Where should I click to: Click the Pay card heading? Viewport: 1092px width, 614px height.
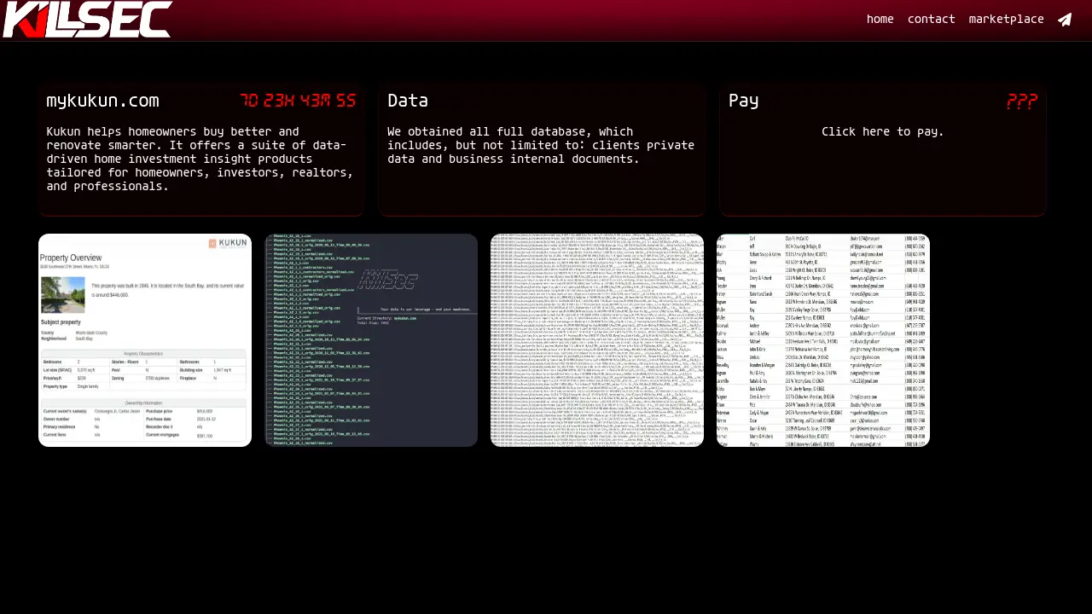pyautogui.click(x=743, y=101)
